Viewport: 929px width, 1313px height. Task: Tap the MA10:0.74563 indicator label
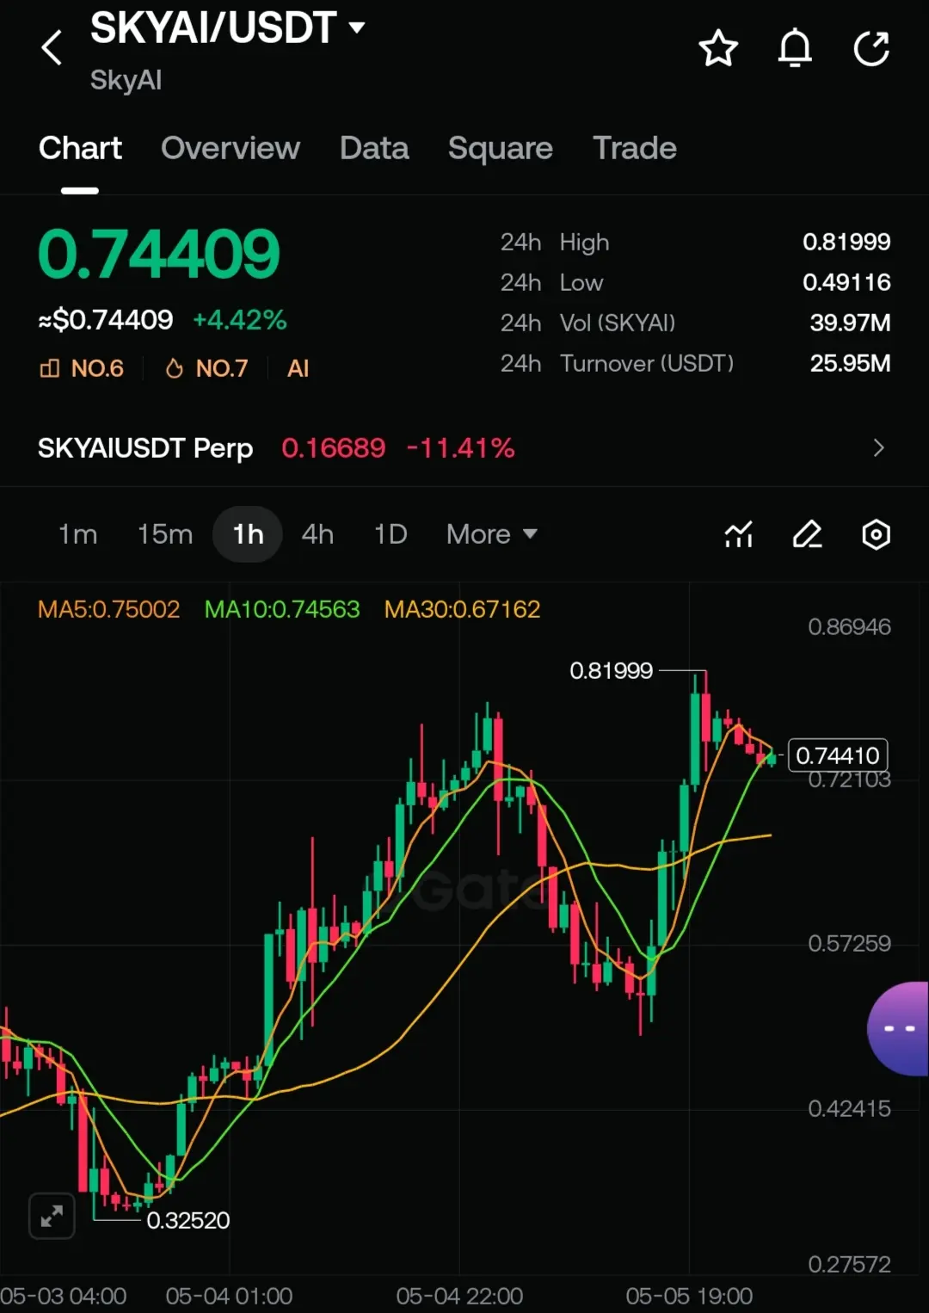(x=282, y=609)
